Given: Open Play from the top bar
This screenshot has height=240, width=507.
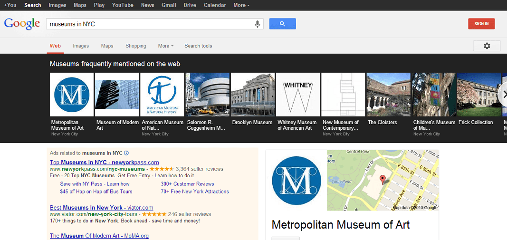Looking at the screenshot, I should tap(99, 5).
